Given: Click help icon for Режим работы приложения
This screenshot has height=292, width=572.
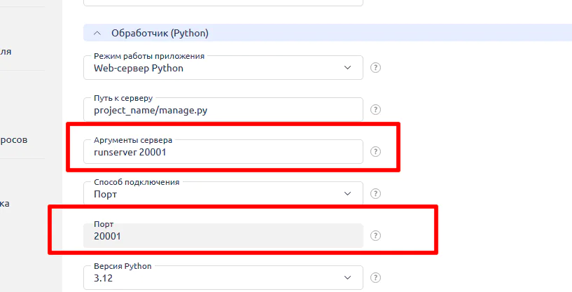Looking at the screenshot, I should [375, 67].
